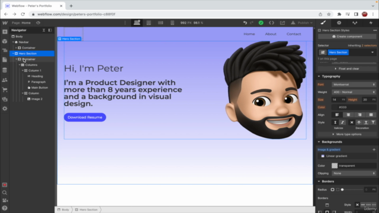Viewport: 379px width, 213px height.
Task: Open the Pages panel
Action: click(5, 60)
